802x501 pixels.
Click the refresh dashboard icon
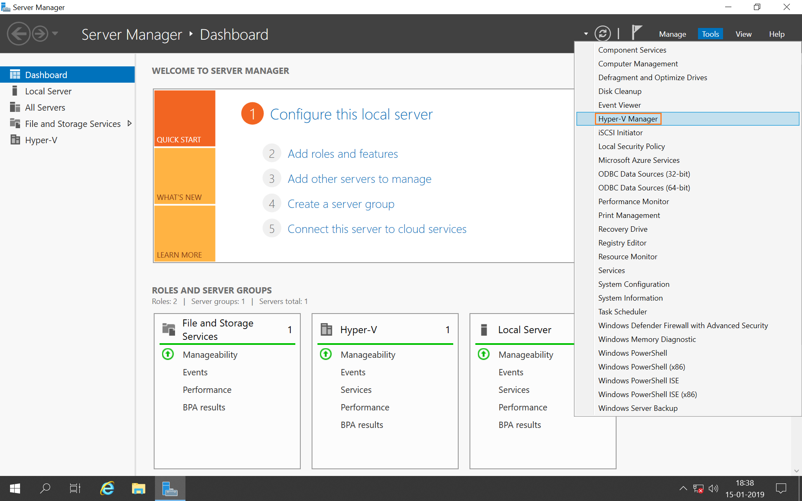tap(602, 34)
